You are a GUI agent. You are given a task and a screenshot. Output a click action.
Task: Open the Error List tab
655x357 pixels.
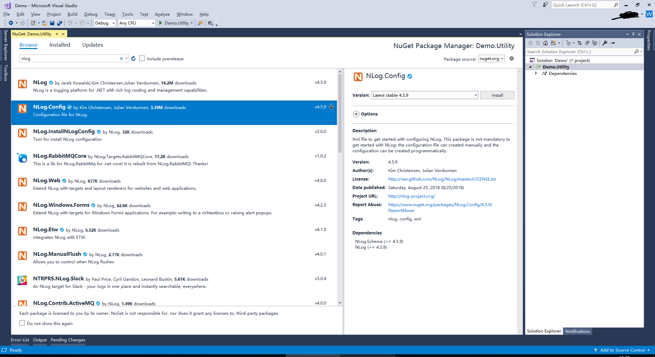point(20,340)
